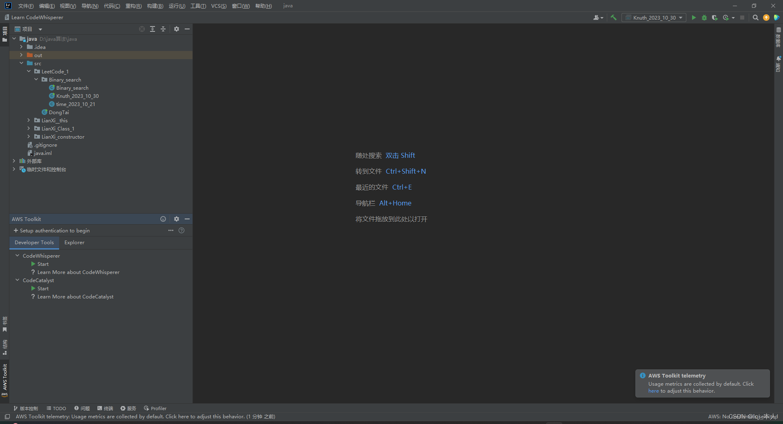
Task: Toggle Bookmarks tool window on left stripe
Action: tap(4, 324)
